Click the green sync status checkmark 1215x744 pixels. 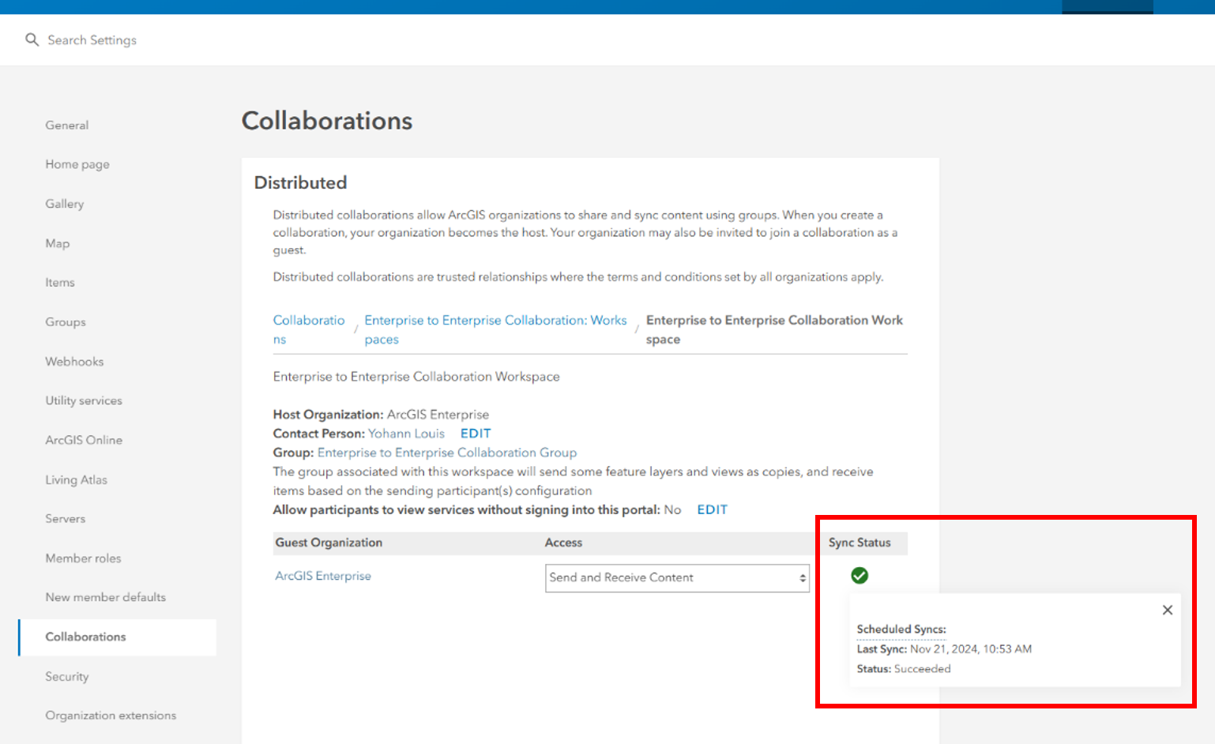(x=860, y=576)
